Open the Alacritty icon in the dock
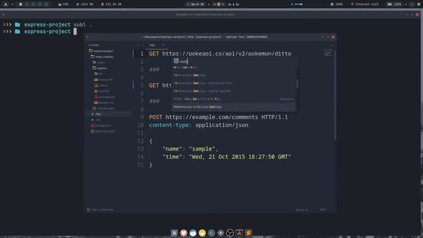The height and width of the screenshot is (238, 423). tap(239, 233)
